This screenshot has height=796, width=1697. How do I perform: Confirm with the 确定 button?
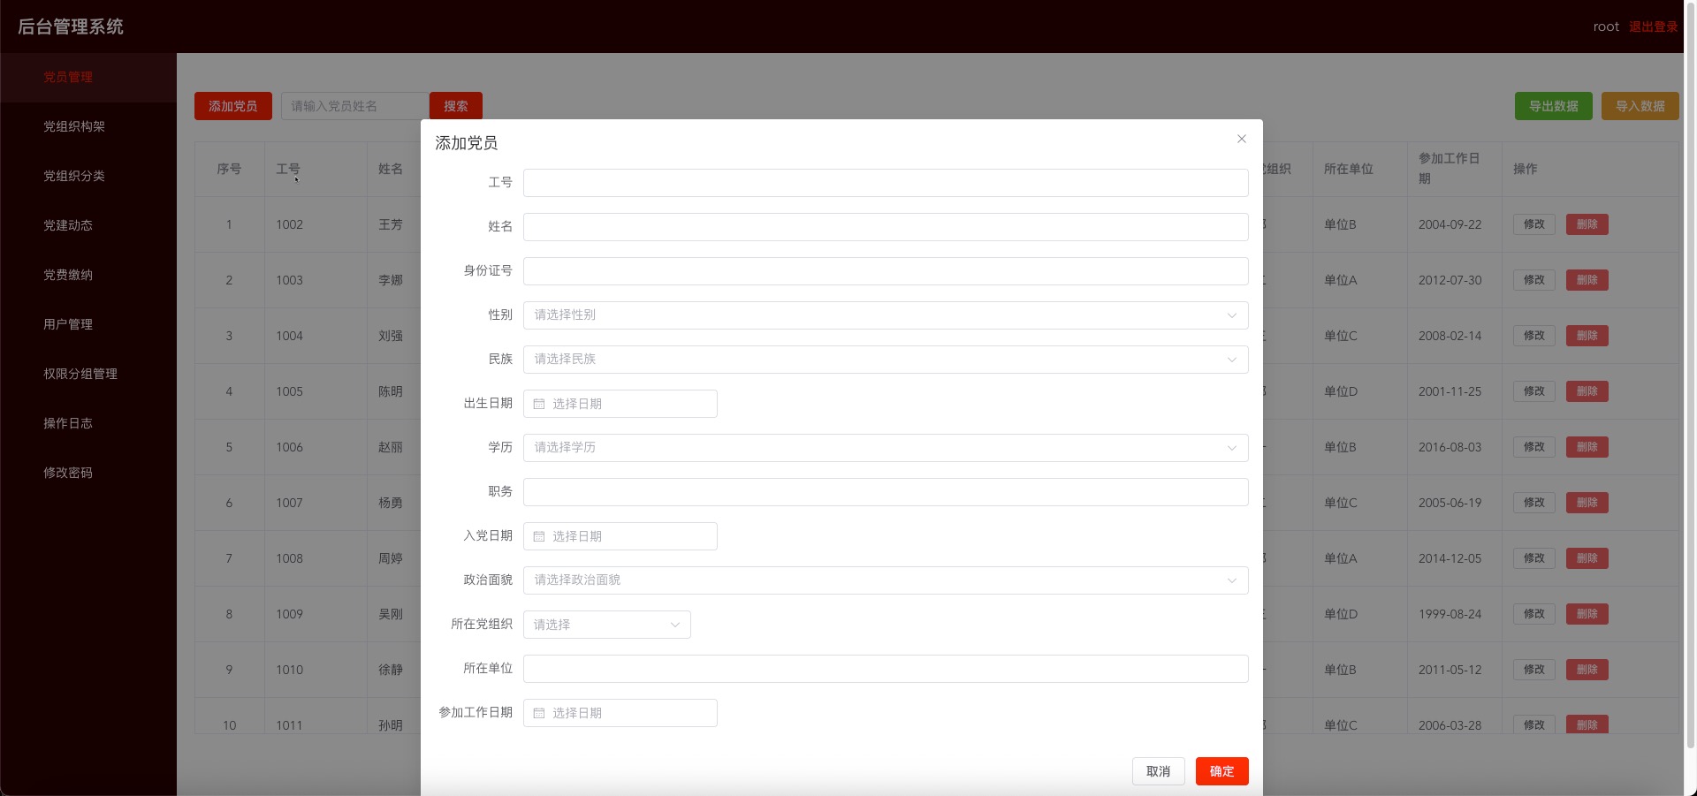coord(1222,771)
